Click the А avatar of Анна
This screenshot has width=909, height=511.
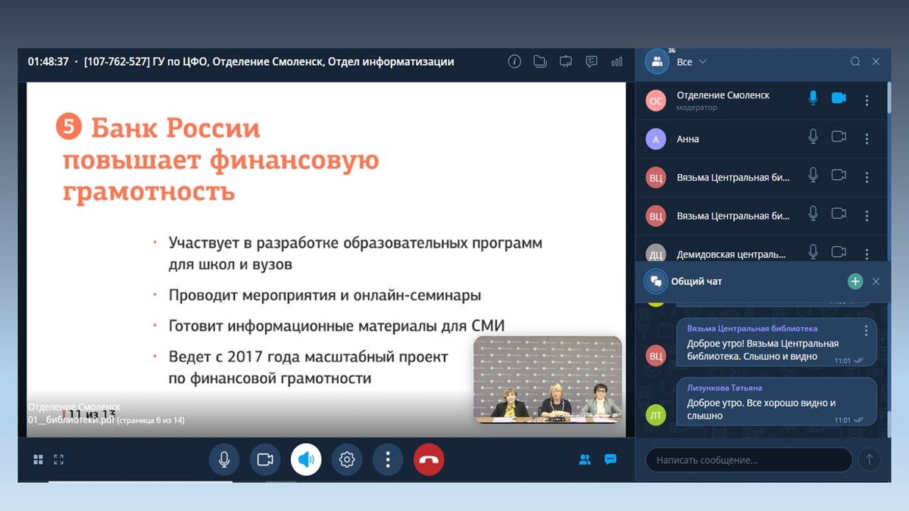tap(657, 139)
